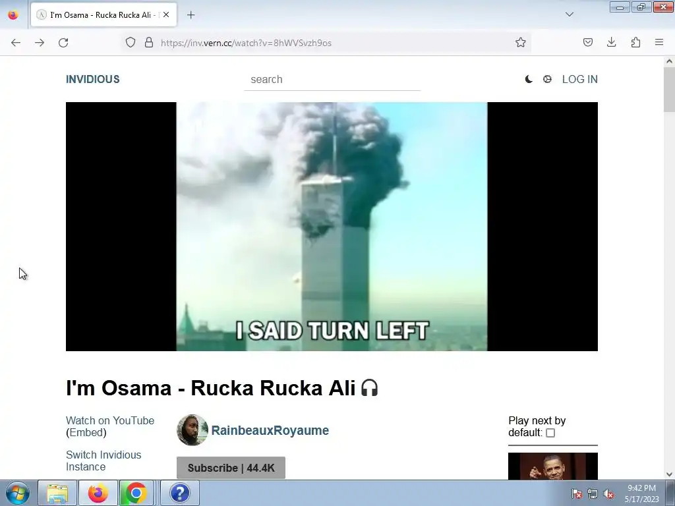
Task: Go back using the browser back arrow
Action: 16,43
